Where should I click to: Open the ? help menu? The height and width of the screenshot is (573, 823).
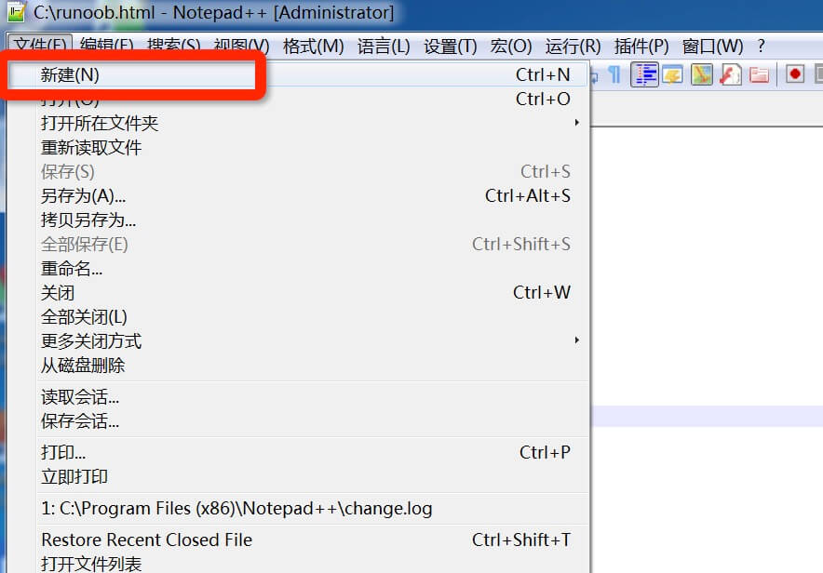point(761,46)
